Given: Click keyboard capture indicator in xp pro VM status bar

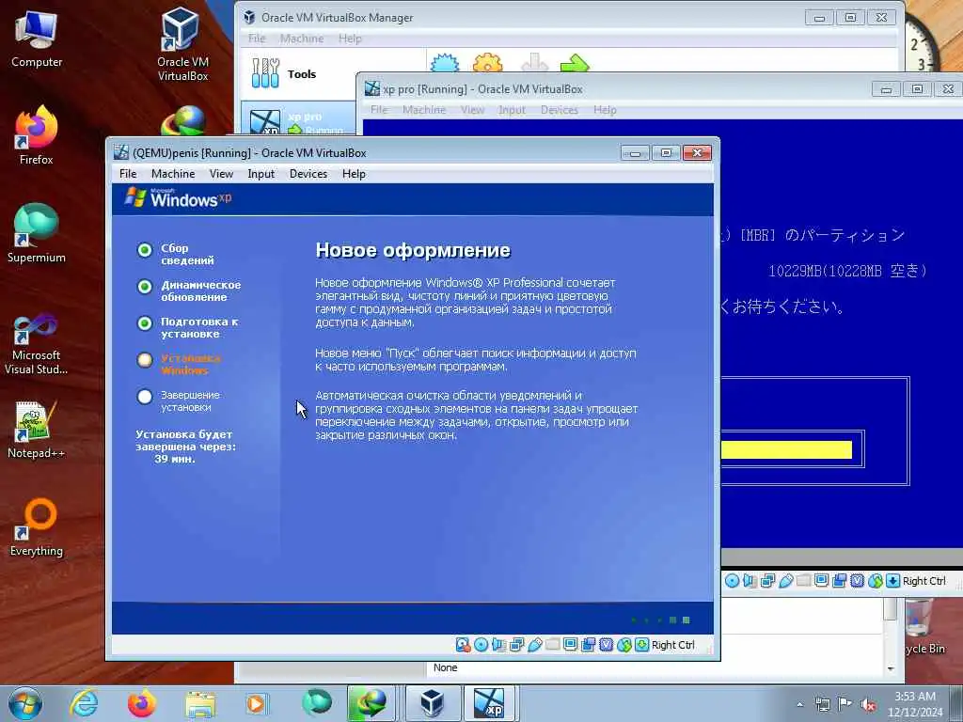Looking at the screenshot, I should (x=893, y=581).
